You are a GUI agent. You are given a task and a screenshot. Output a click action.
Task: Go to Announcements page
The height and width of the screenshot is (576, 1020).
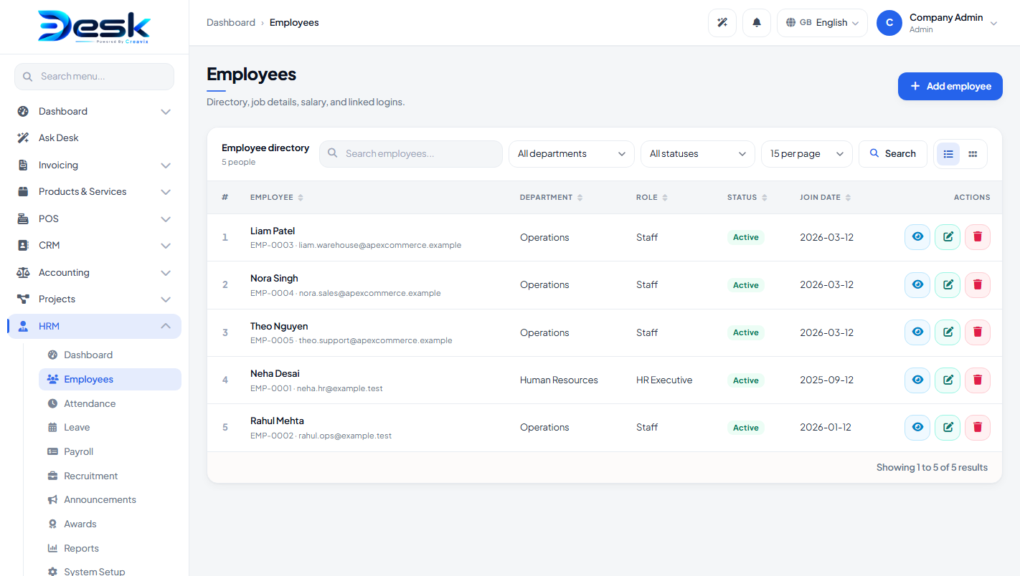(110, 499)
